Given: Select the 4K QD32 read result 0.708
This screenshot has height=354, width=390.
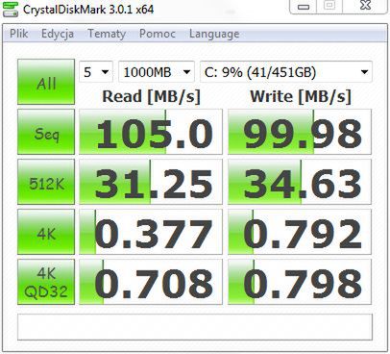Looking at the screenshot, I should point(151,282).
